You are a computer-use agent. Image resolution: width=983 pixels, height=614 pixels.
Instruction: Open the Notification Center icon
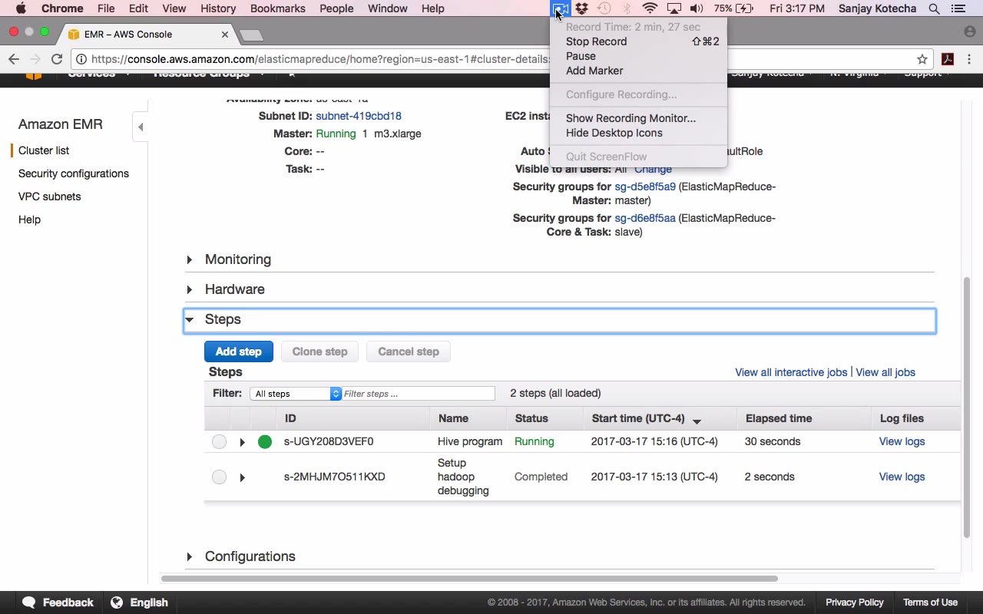[x=958, y=8]
